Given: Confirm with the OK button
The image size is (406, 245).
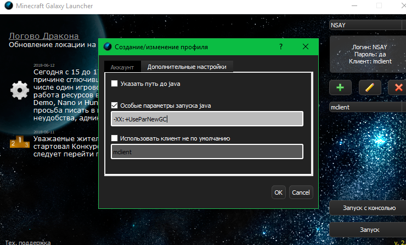Looking at the screenshot, I should point(279,192).
